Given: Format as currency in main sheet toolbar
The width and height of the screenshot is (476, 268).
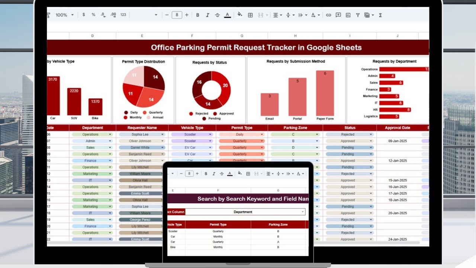Looking at the screenshot, I should click(x=84, y=15).
